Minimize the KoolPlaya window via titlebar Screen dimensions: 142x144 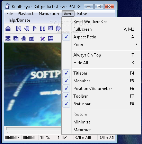89,7
